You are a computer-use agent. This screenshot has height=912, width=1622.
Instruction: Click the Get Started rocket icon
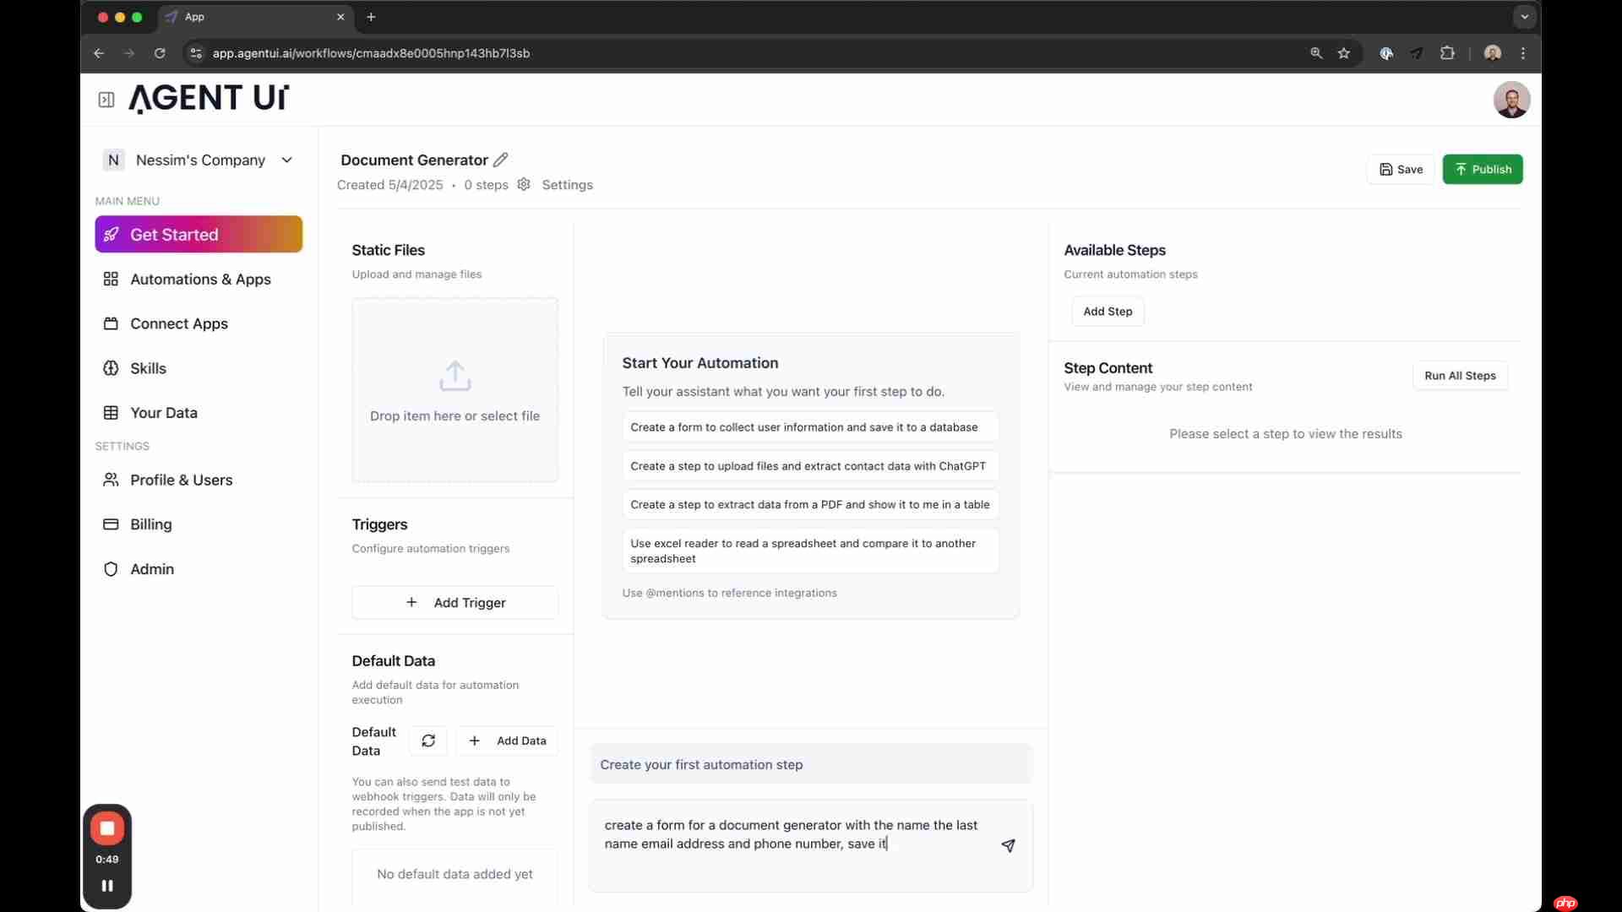[111, 235]
